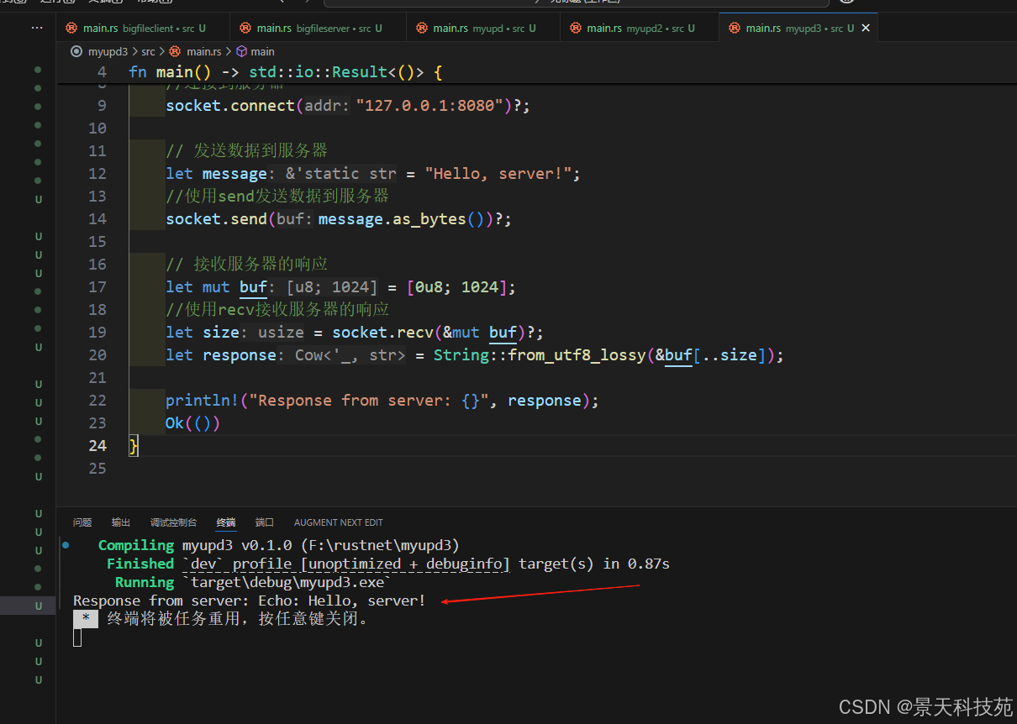Open the AUGMENT NEXT EDIT panel tab
The height and width of the screenshot is (724, 1017).
click(339, 522)
